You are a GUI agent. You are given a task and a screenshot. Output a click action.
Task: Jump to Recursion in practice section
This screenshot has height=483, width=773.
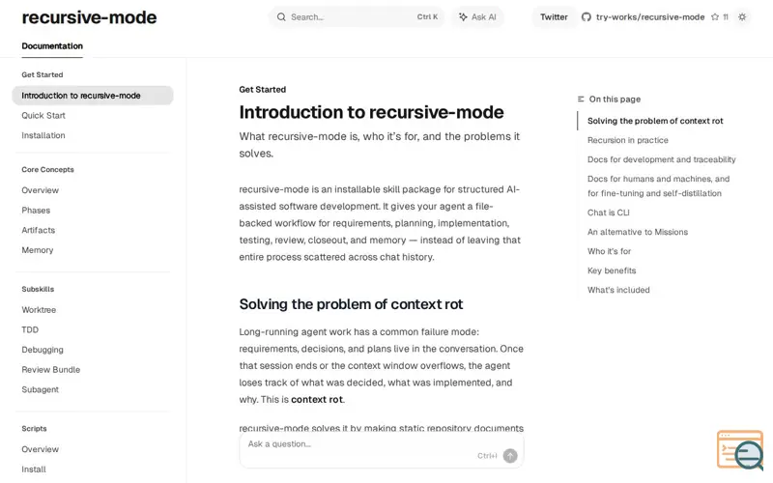tap(628, 140)
